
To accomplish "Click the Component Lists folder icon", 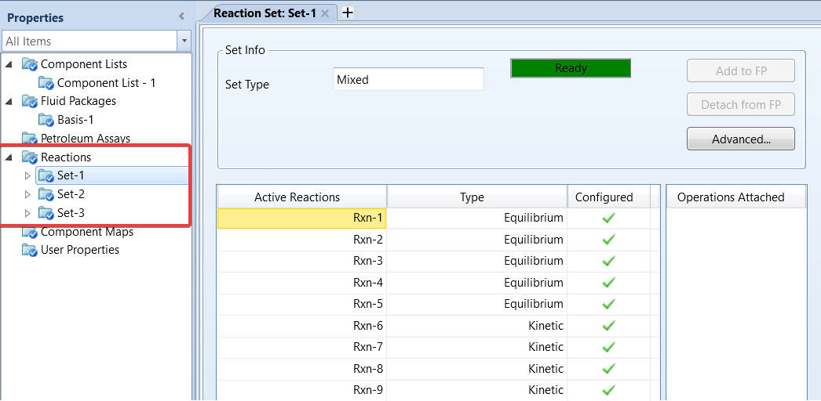I will (30, 64).
